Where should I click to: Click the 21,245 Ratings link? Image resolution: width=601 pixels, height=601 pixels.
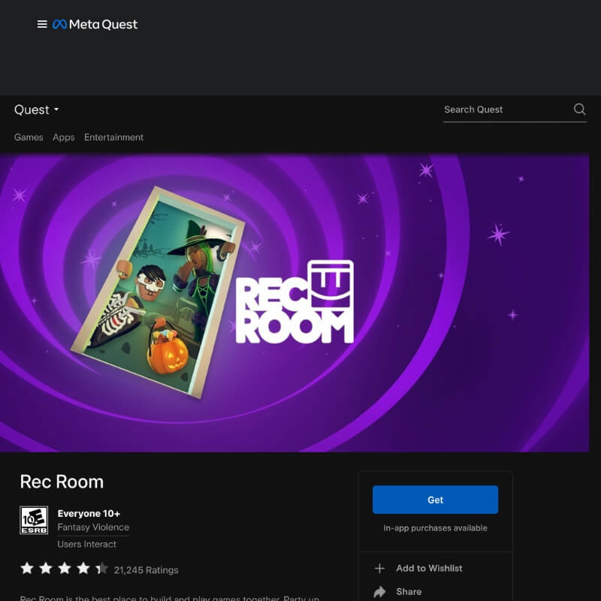[146, 570]
